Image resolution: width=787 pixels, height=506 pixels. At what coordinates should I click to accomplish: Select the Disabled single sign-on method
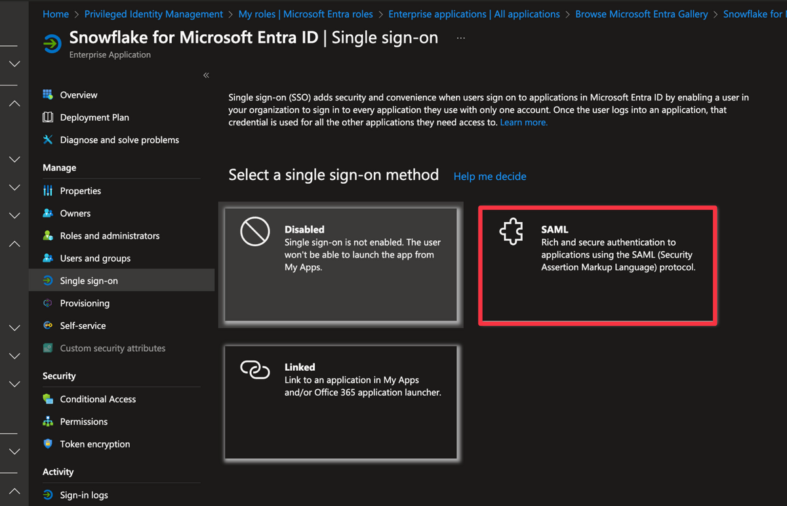pyautogui.click(x=340, y=264)
